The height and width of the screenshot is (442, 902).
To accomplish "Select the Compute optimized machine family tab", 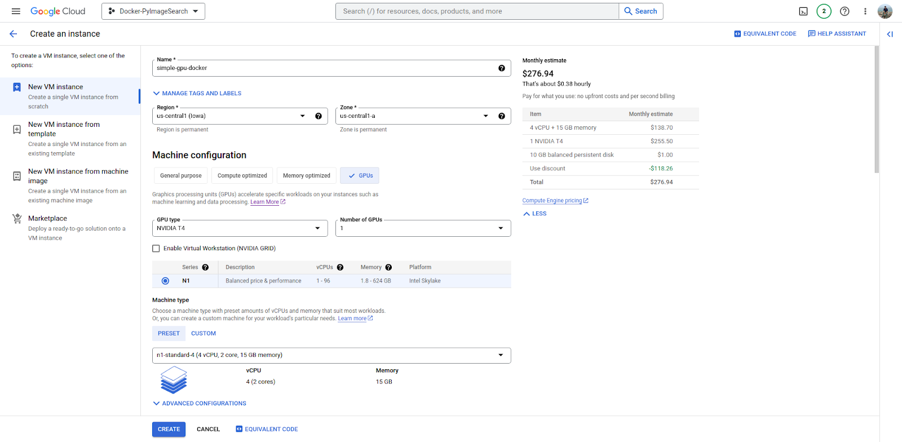I will point(242,176).
